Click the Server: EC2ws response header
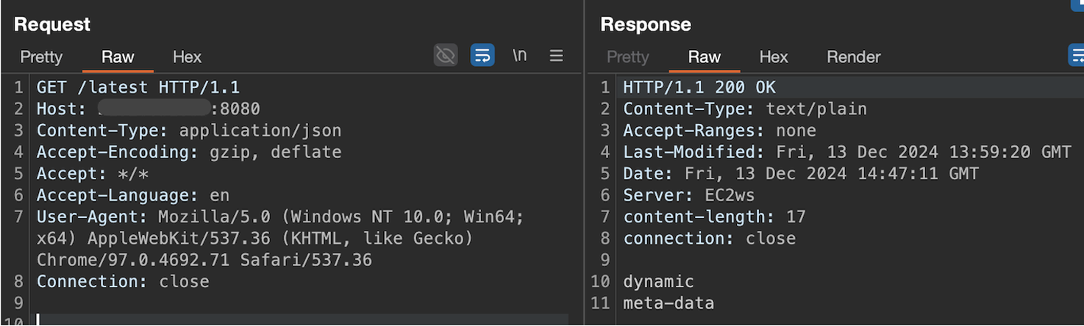This screenshot has width=1084, height=326. 688,196
